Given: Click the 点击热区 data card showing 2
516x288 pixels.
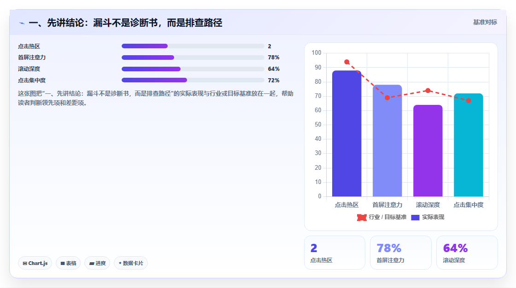Looking at the screenshot, I should coord(334,253).
